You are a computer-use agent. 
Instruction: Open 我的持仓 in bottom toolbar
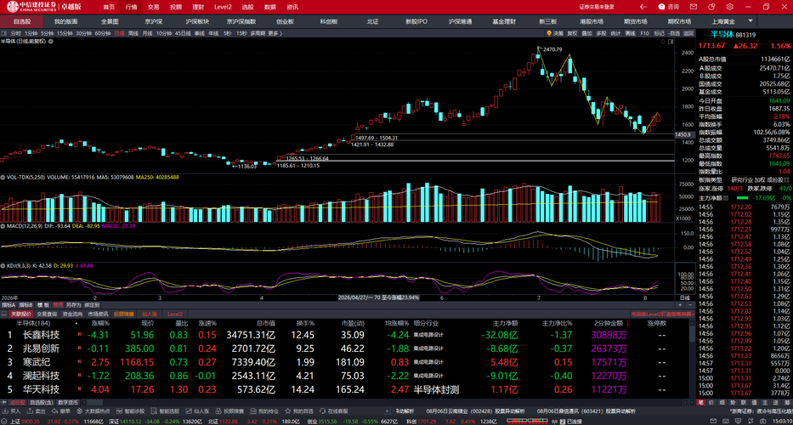coord(264,412)
